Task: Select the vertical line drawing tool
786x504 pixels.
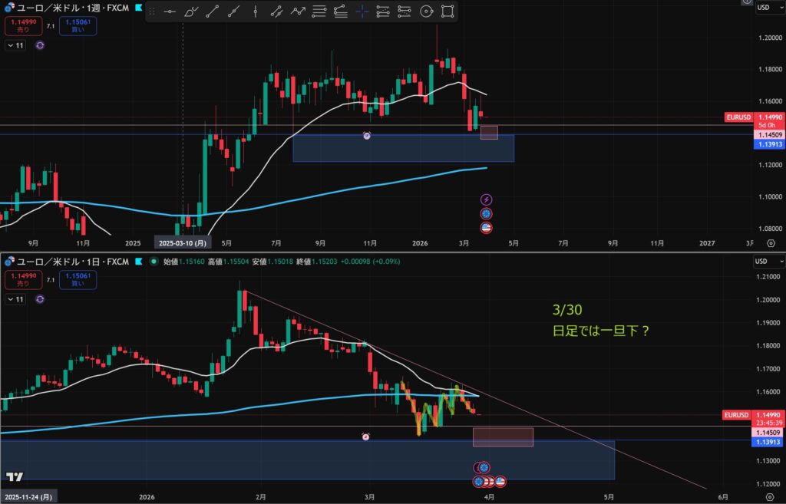Action: (256, 12)
